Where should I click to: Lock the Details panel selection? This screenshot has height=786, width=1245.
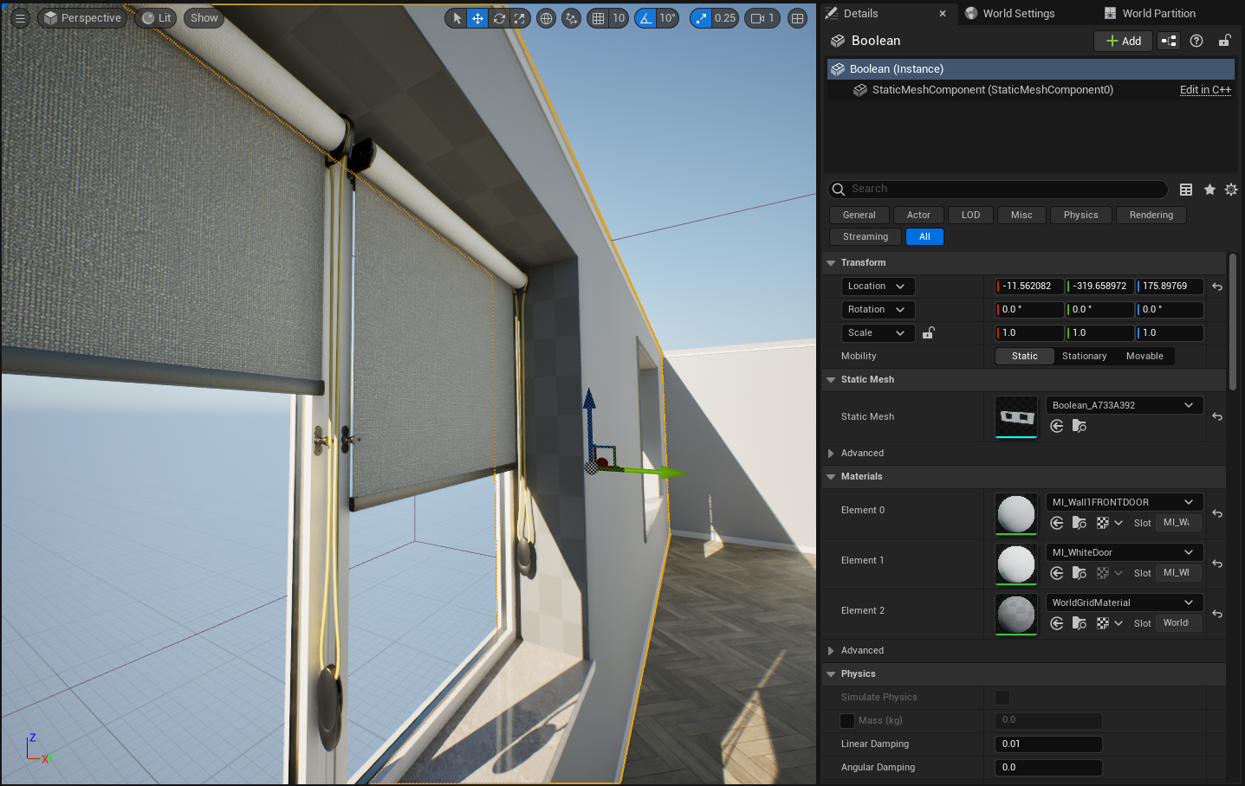point(1225,41)
